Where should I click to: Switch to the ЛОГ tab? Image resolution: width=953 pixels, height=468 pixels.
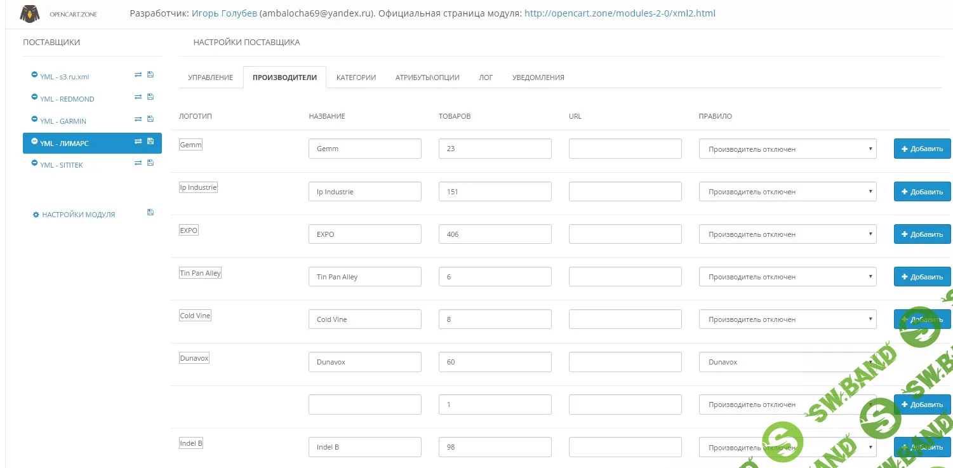[x=486, y=77]
